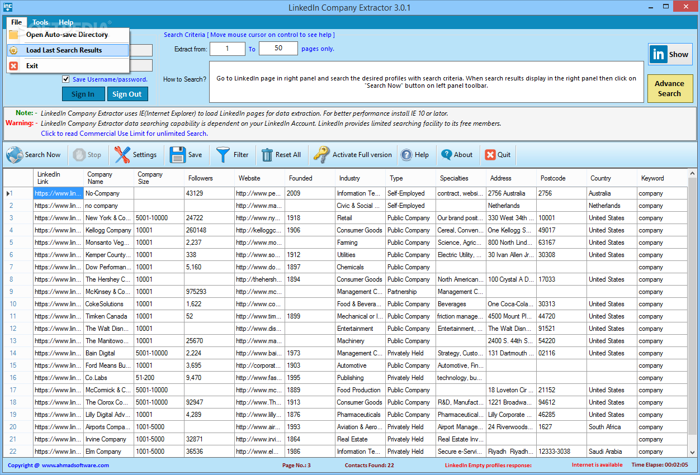Click the Country column header
Screen dimensions: 700x475
[x=612, y=178]
